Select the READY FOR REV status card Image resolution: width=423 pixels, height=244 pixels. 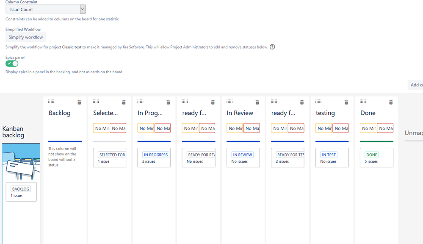[199, 158]
